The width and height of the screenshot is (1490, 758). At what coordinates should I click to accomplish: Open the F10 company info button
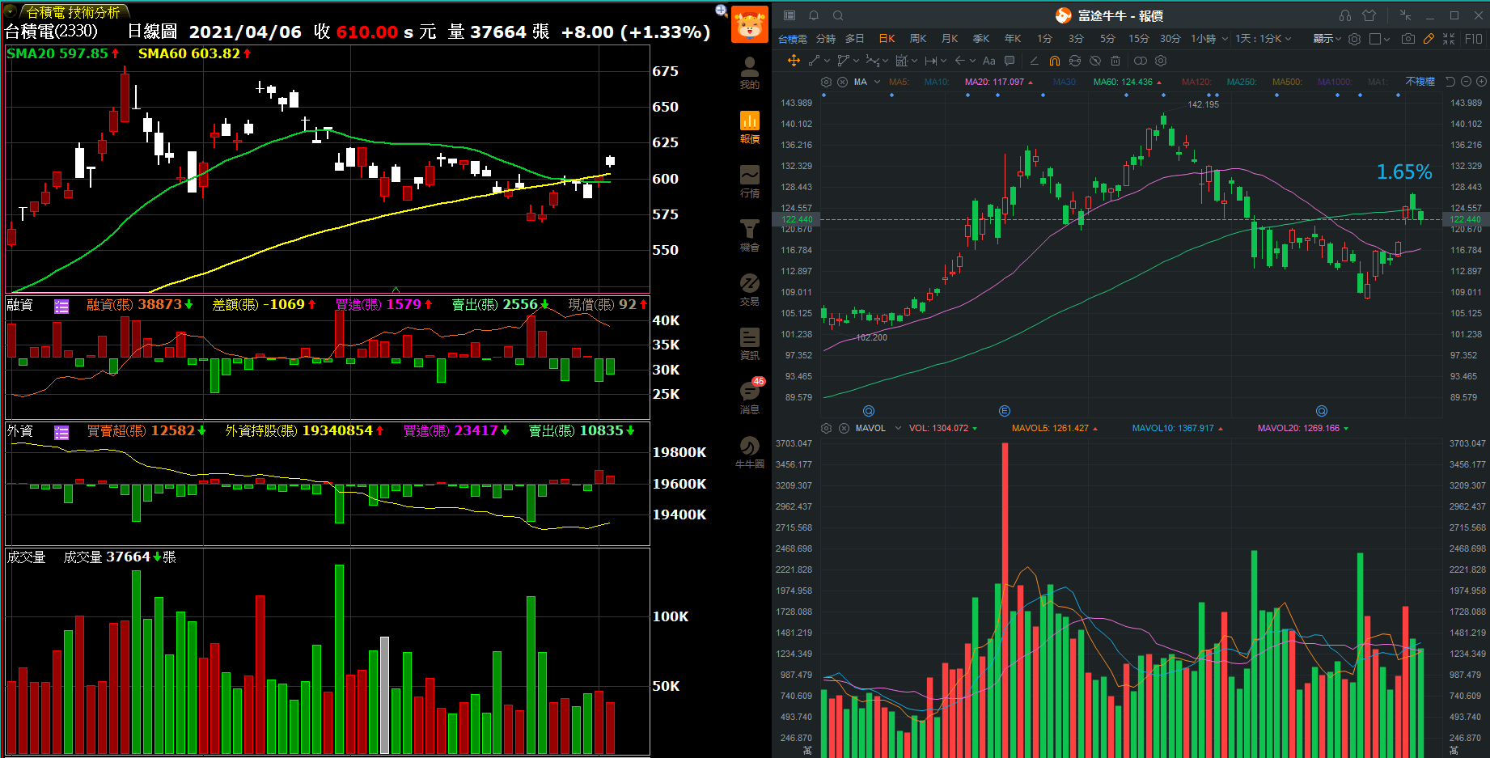[1474, 39]
